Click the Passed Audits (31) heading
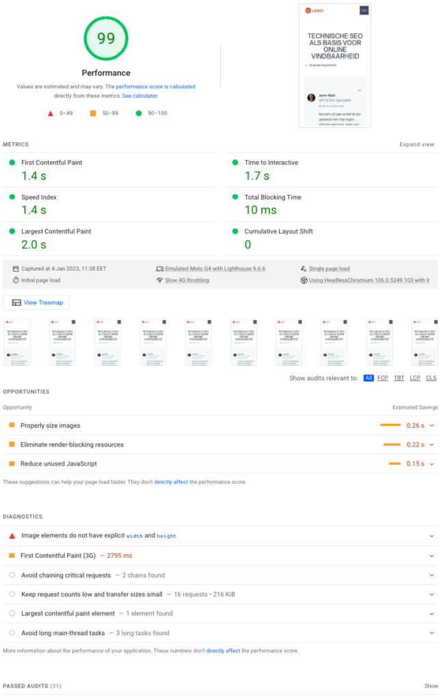This screenshot has width=441, height=700. [32, 686]
